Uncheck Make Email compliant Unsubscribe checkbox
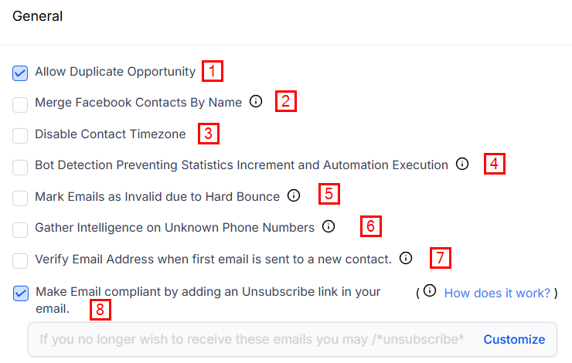Image resolution: width=572 pixels, height=363 pixels. point(20,293)
